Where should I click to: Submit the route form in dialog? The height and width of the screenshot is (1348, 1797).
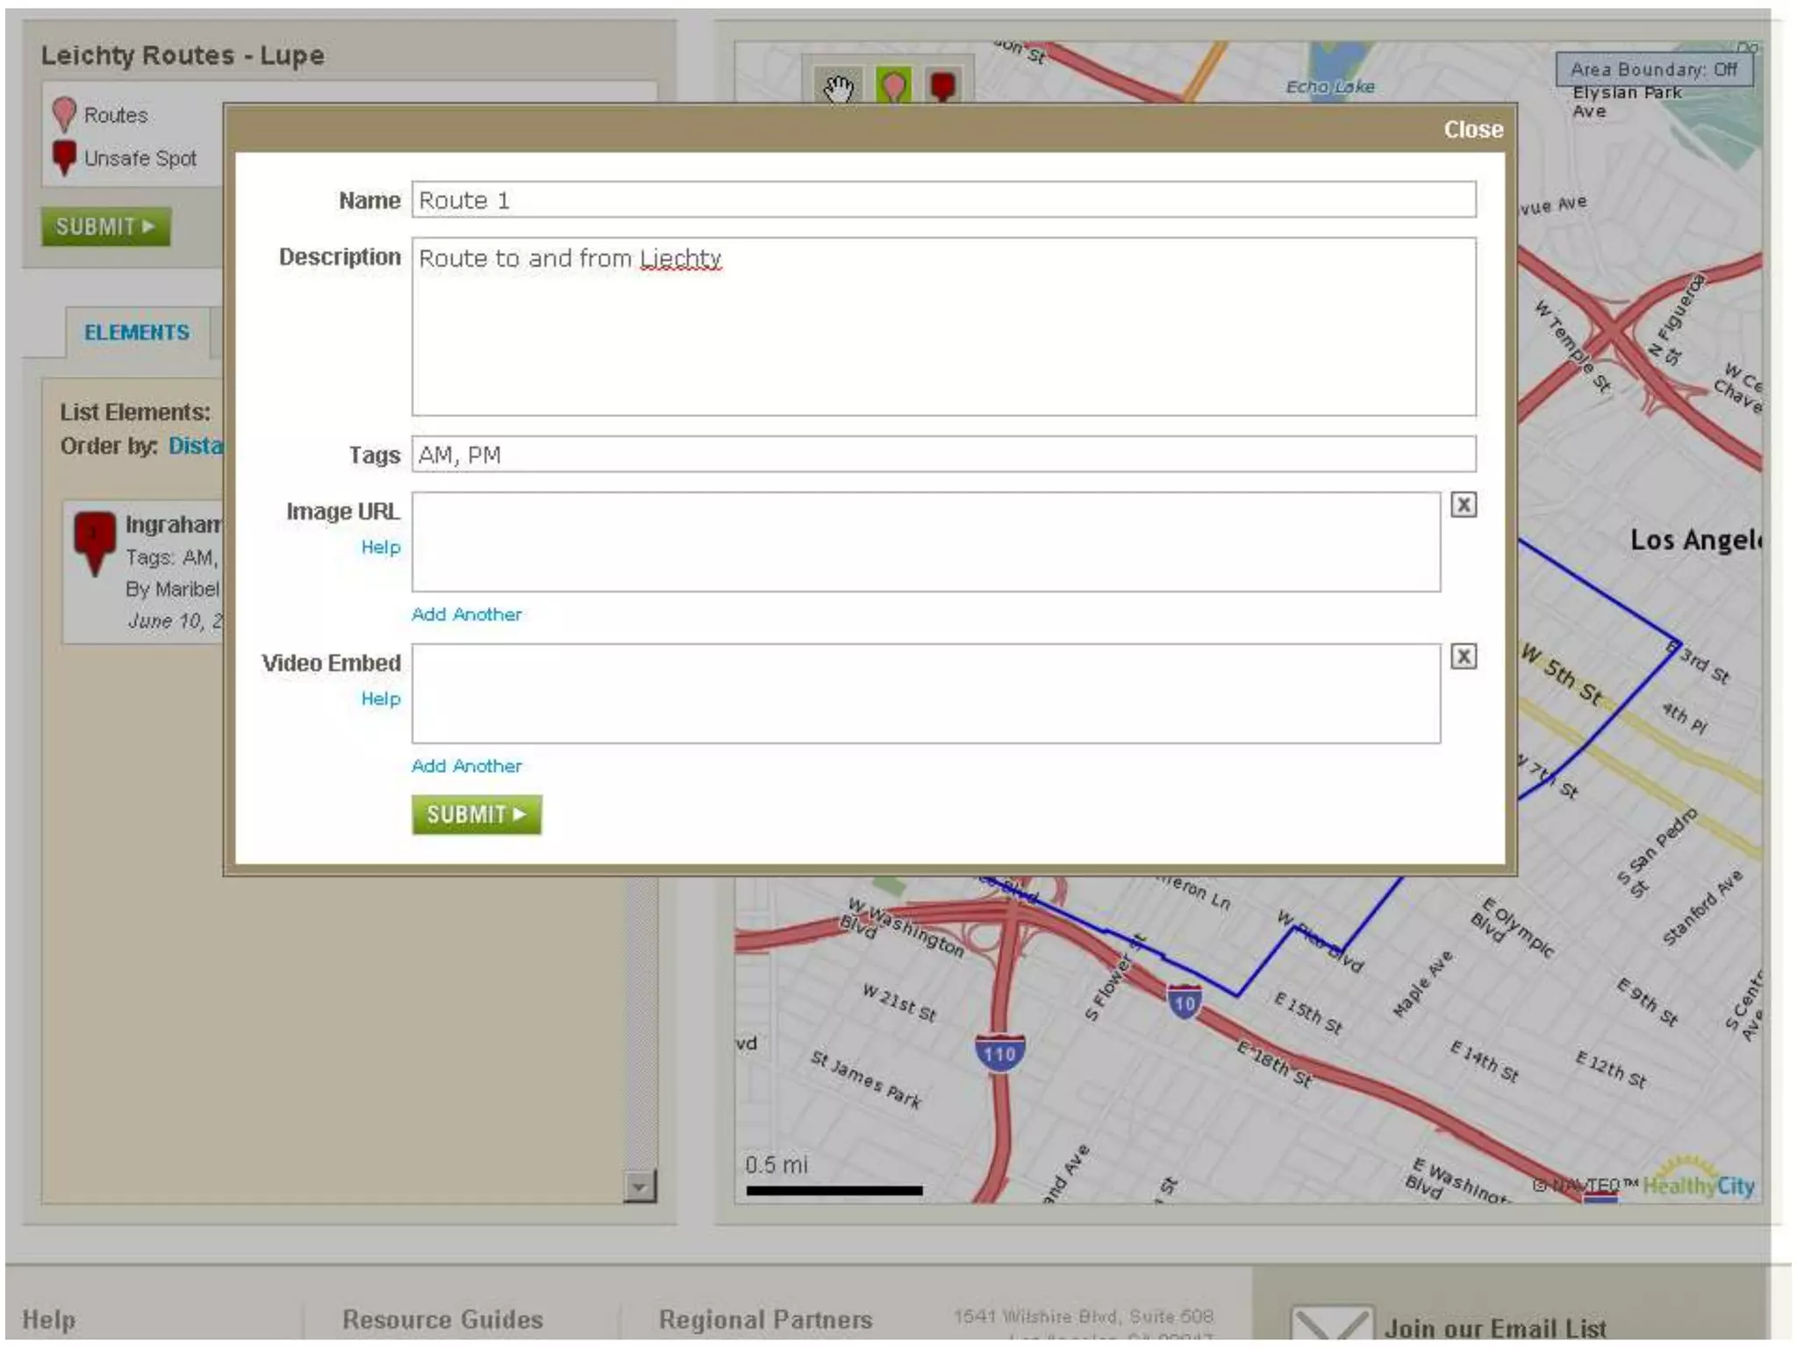[476, 814]
